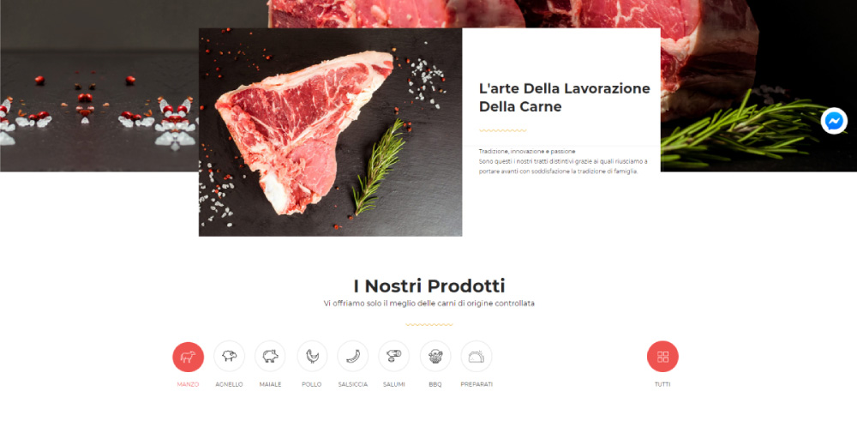857x421 pixels.
Task: Open the Messenger chat bubble
Action: pos(834,121)
